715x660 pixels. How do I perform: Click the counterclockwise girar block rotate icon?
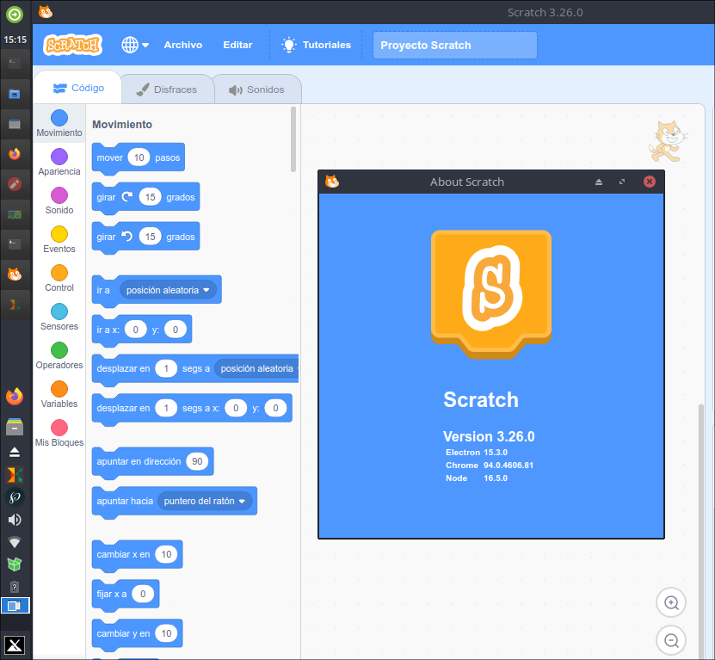click(x=127, y=237)
